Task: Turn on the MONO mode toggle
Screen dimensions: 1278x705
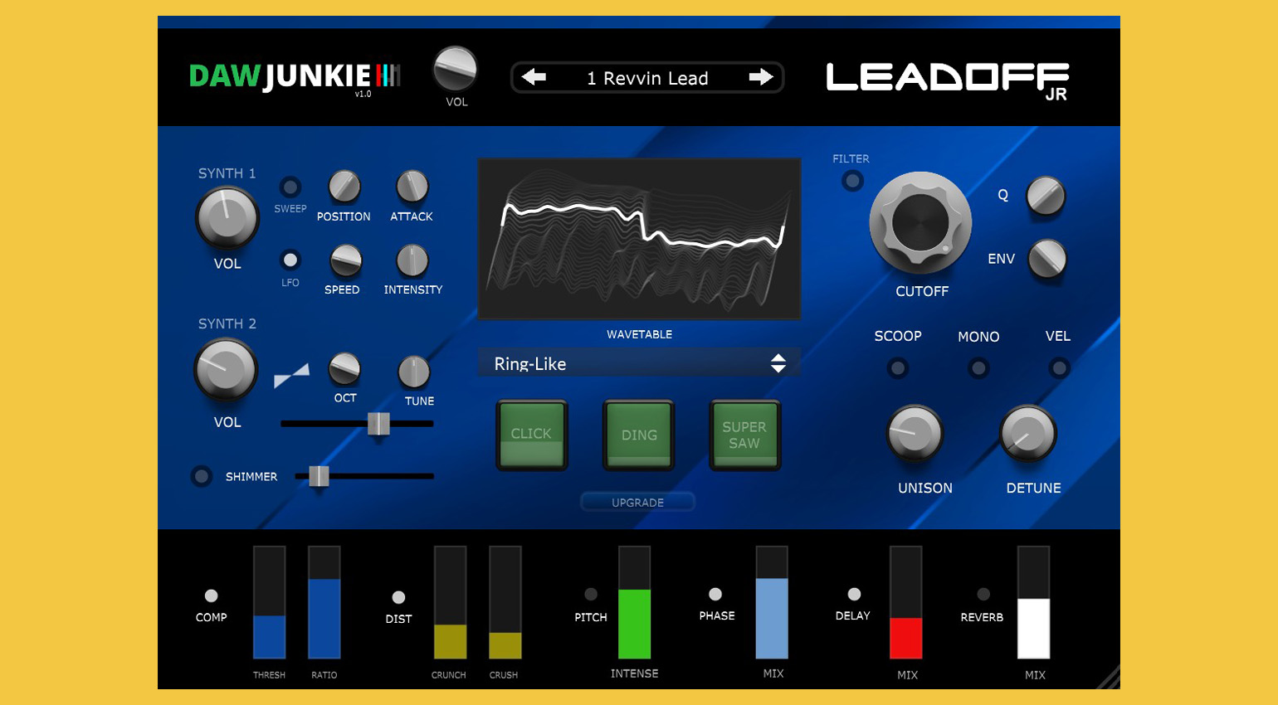Action: 978,367
